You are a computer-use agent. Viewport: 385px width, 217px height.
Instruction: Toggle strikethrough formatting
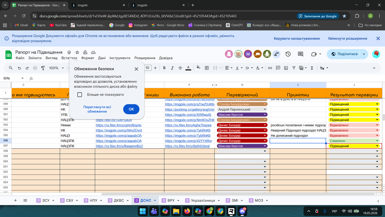coord(180,68)
